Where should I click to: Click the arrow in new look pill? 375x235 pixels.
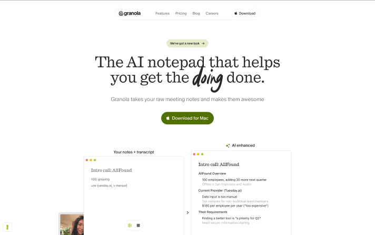(x=203, y=43)
